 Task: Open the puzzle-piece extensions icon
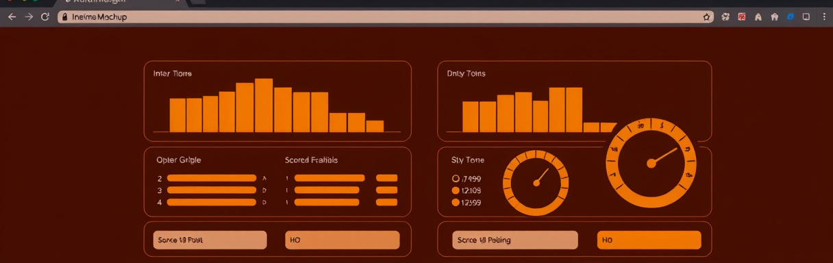point(725,17)
